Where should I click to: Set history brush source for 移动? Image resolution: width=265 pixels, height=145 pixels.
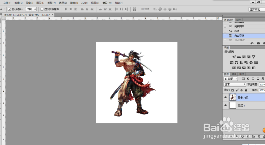pos(225,31)
